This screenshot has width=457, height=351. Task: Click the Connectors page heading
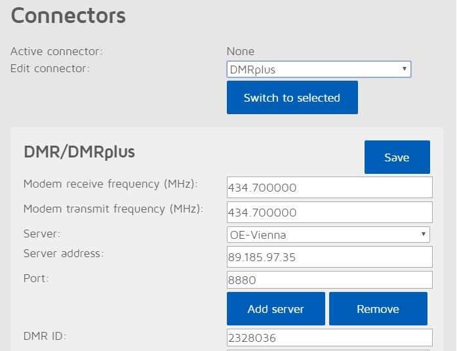(x=68, y=16)
